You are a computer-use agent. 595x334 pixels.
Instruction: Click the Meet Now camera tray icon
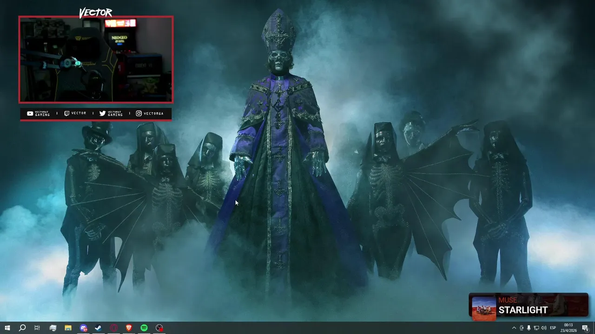pyautogui.click(x=521, y=328)
